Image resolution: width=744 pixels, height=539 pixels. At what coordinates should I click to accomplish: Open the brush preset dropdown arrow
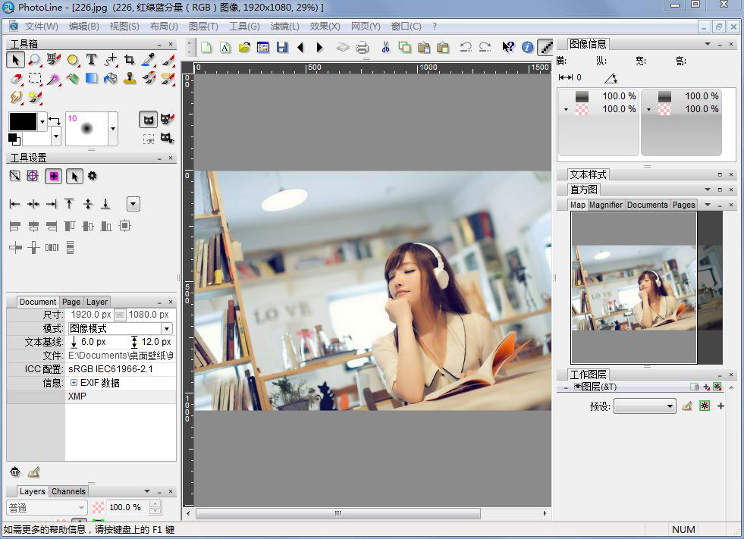(113, 129)
